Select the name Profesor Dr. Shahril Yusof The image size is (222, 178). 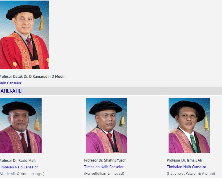pos(105,160)
